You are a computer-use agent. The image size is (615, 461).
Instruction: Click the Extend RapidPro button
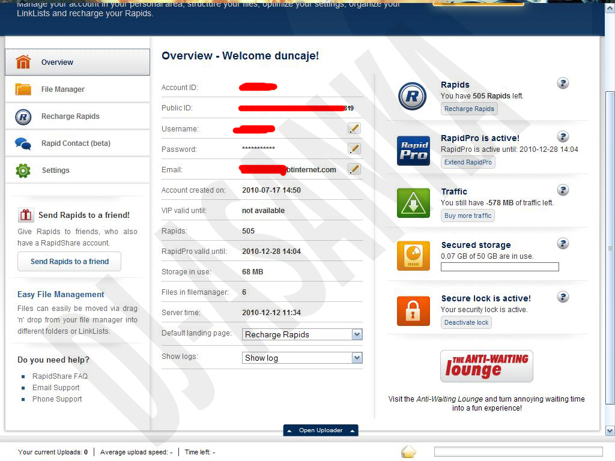(x=468, y=162)
